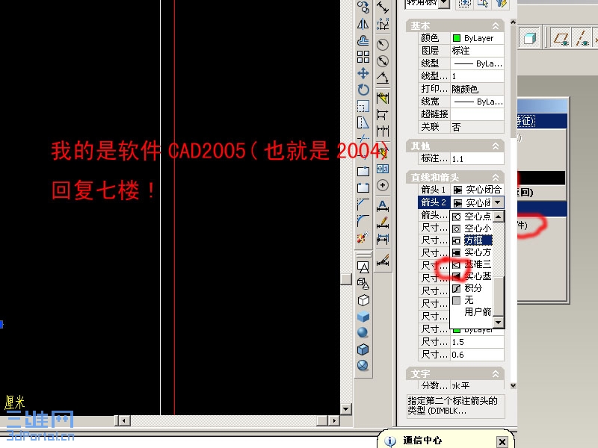Select the Explode tool
Screen dimensions: 598x448
363,237
